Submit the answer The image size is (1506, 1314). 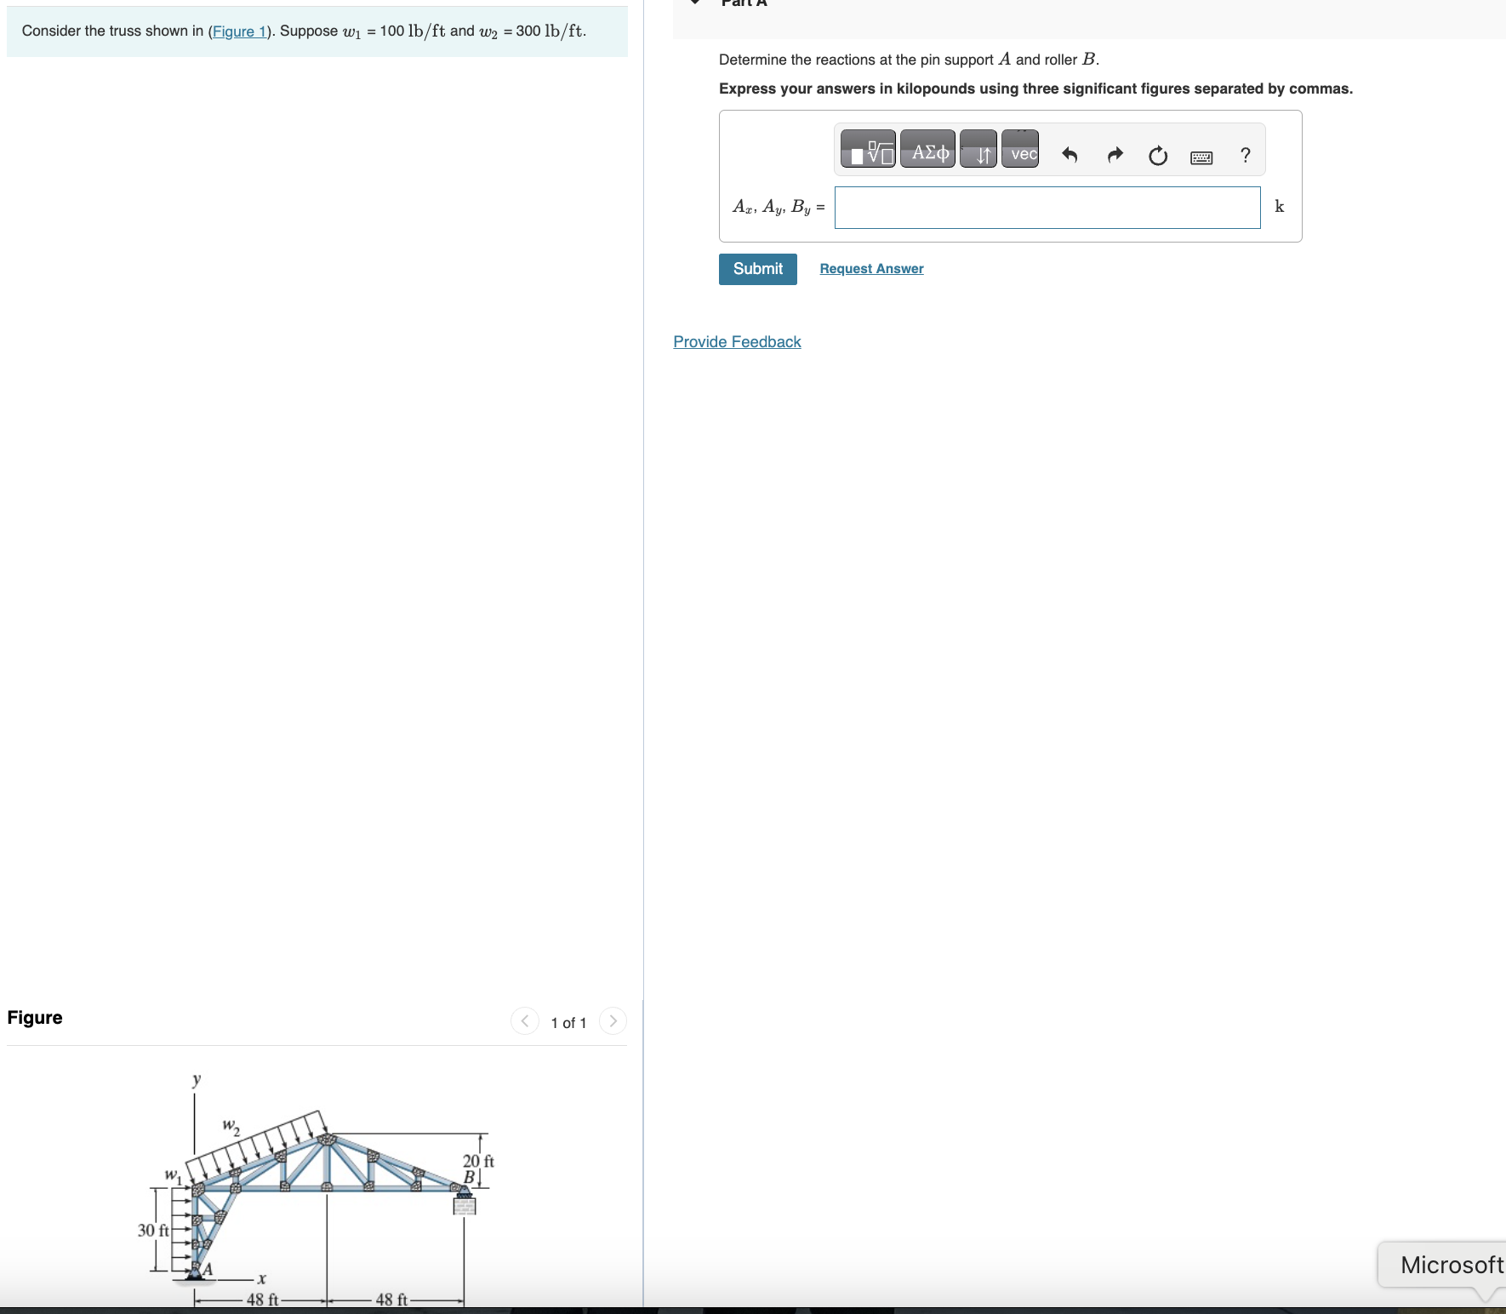757,269
